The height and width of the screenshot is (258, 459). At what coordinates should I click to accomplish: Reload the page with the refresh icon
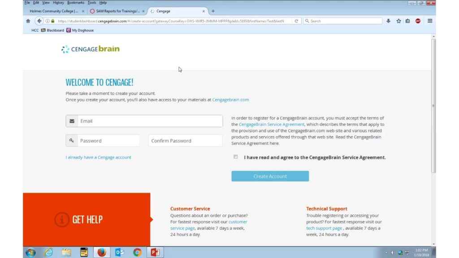click(296, 21)
